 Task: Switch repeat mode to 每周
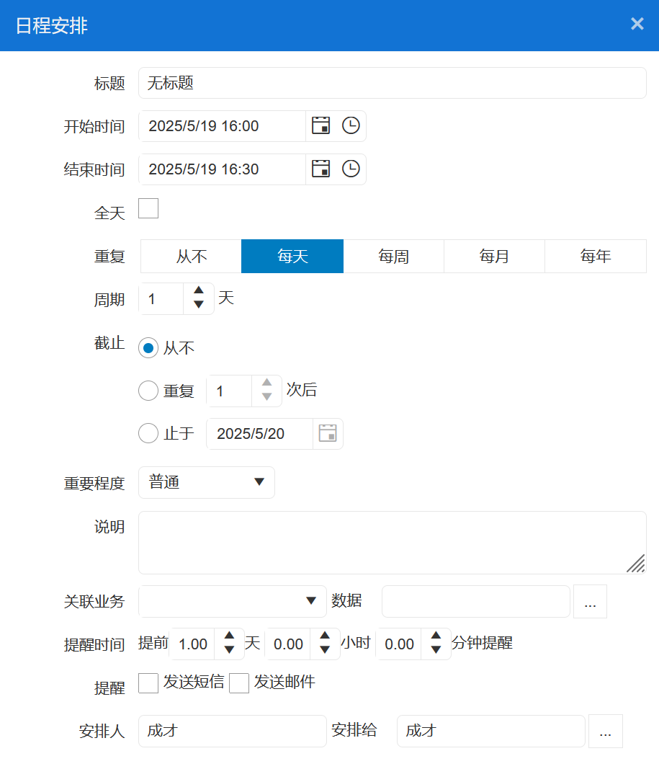click(x=393, y=256)
